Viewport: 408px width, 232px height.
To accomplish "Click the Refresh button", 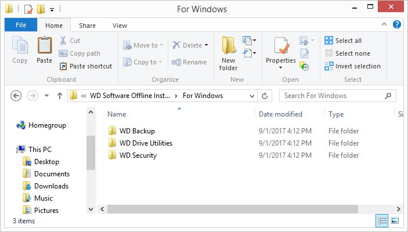I will click(265, 96).
